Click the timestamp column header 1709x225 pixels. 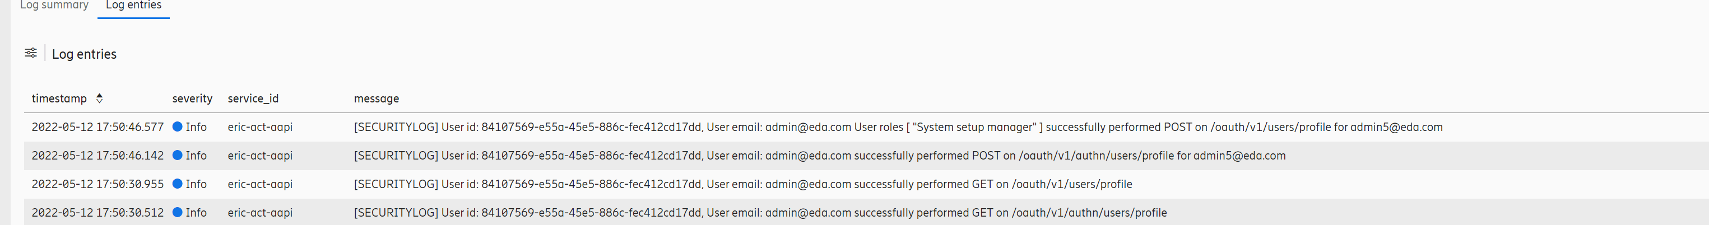tap(59, 98)
